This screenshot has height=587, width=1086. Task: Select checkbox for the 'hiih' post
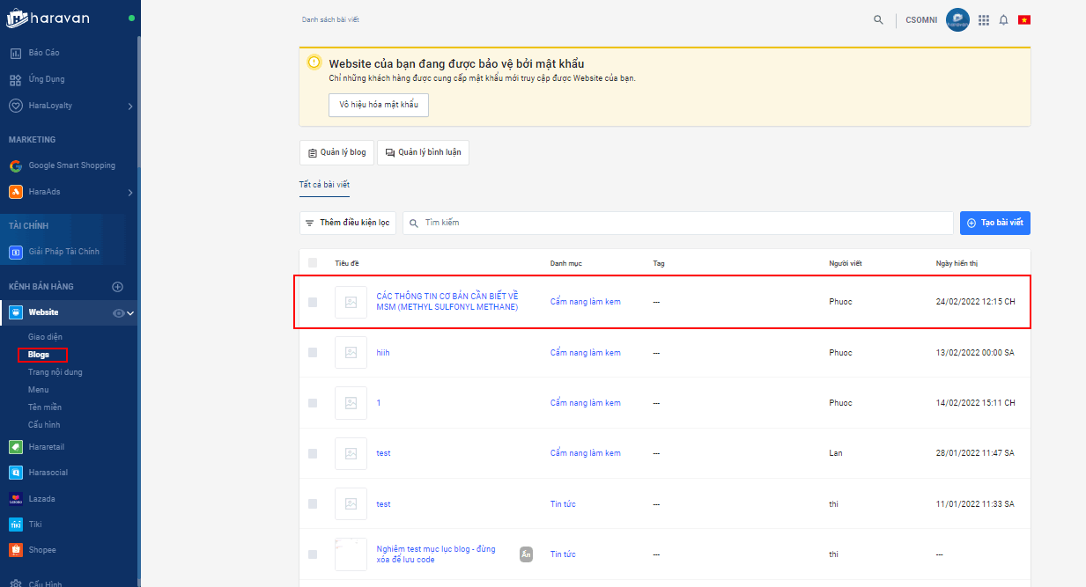click(313, 353)
